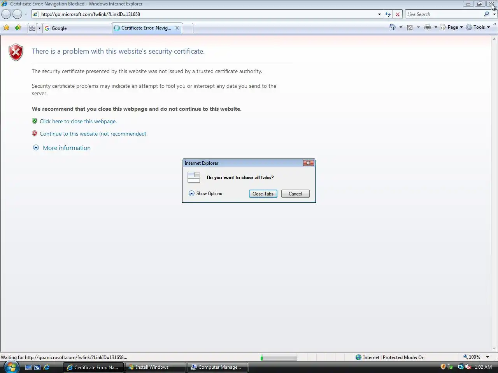Launch Internet Explorer from quick launch
Screen dimensions: 498x373
tap(46, 367)
